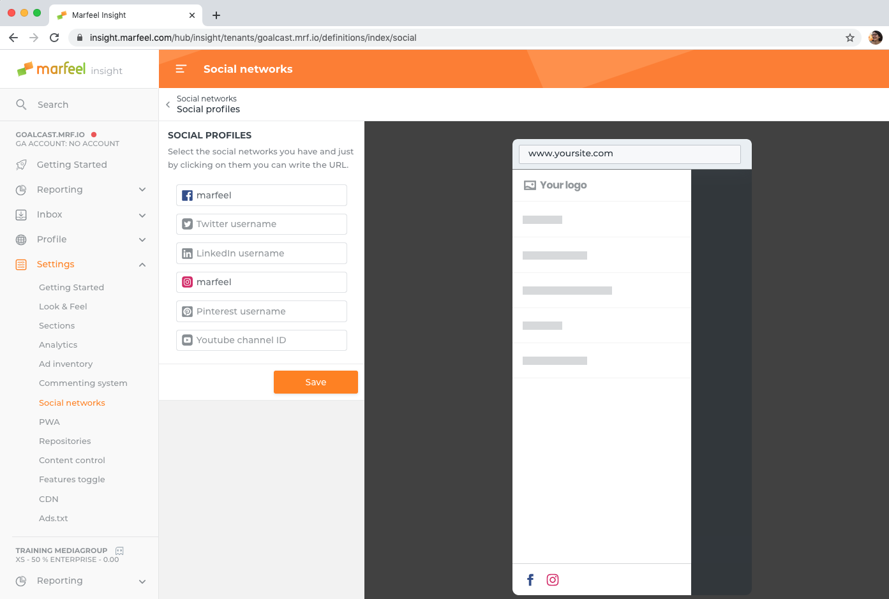Click Getting Started with rocket in sidebar
This screenshot has width=889, height=599.
[x=72, y=165]
